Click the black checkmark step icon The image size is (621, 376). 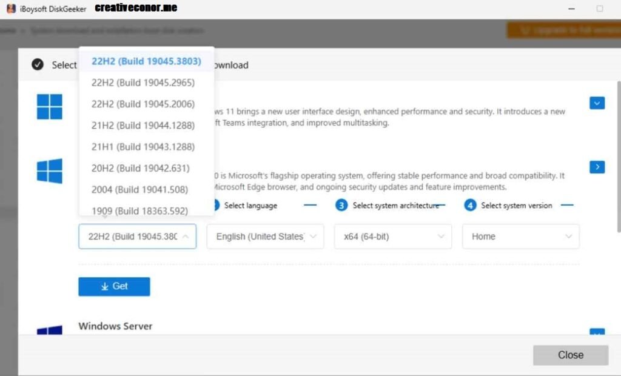pos(38,64)
